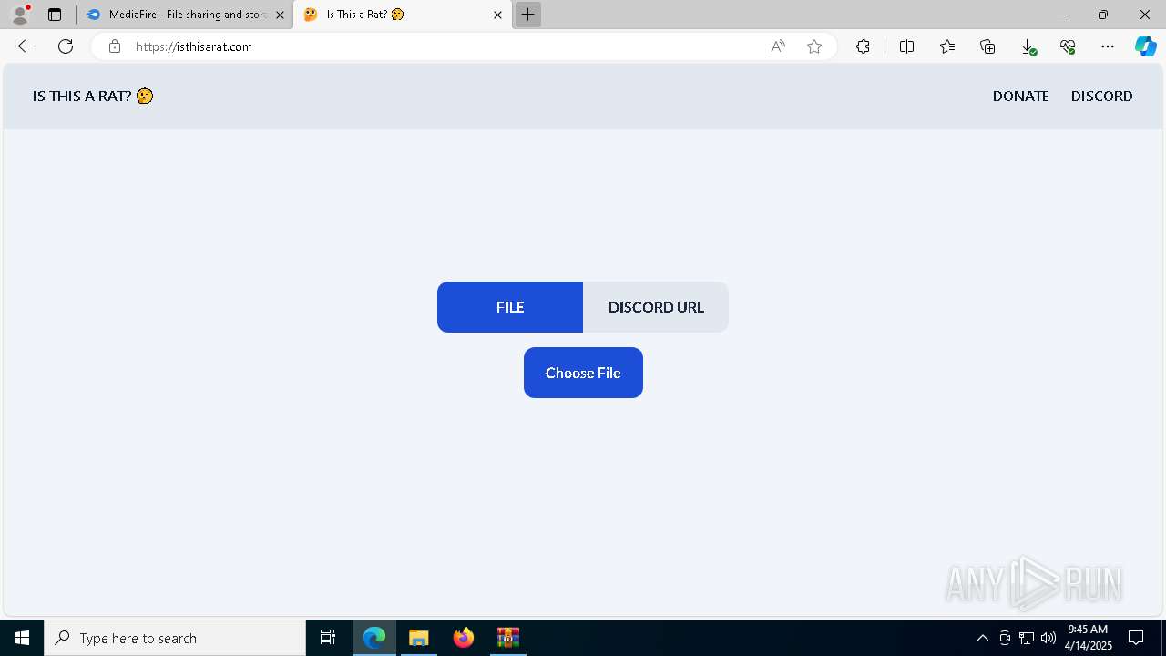Open the Favorites list icon
The width and height of the screenshot is (1166, 656).
pos(947,46)
